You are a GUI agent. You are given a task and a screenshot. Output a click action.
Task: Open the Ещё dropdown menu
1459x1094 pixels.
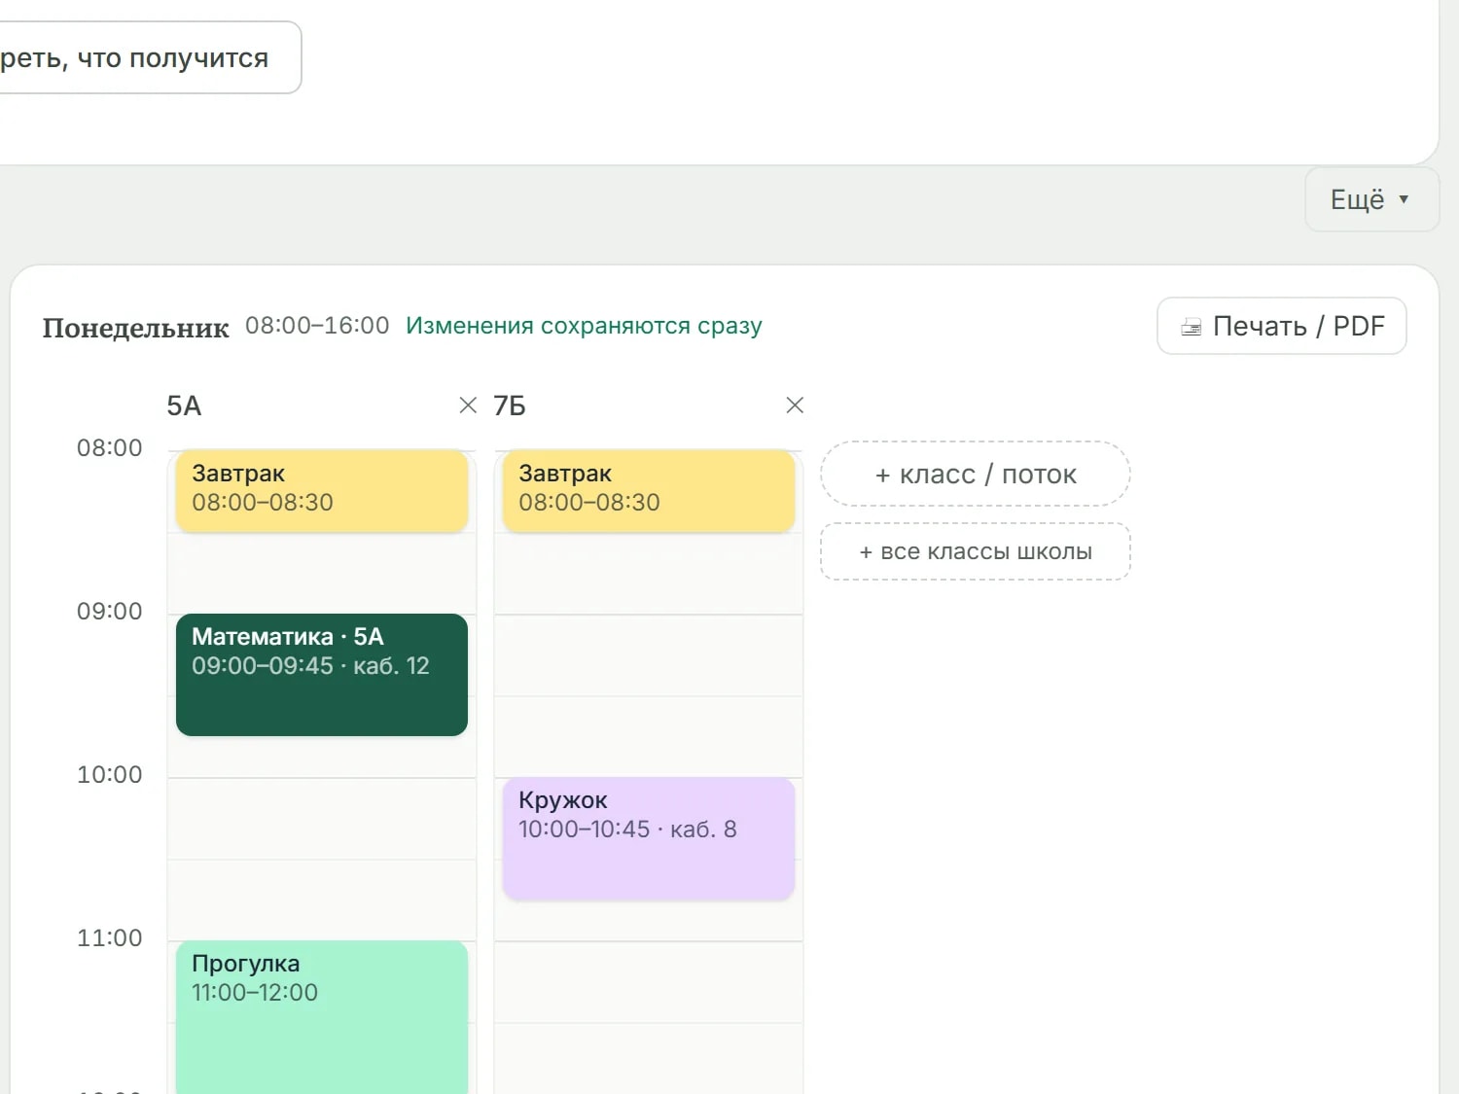point(1371,199)
